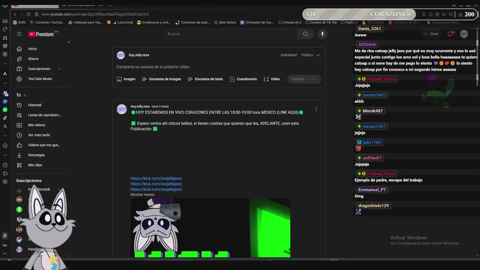Image resolution: width=480 pixels, height=270 pixels.
Task: Open the post image thumbnail
Action: 210,228
